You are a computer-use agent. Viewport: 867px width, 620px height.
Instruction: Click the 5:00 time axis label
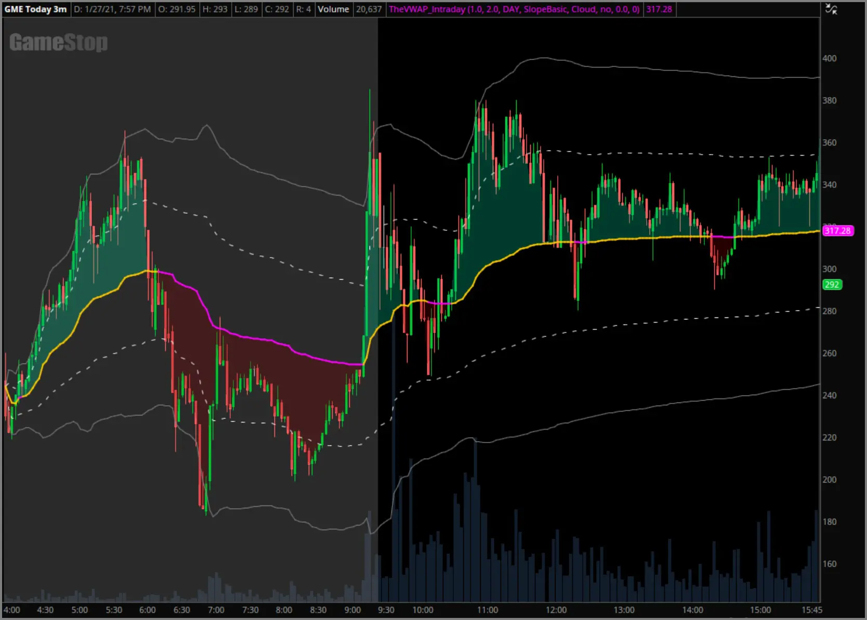pos(80,610)
